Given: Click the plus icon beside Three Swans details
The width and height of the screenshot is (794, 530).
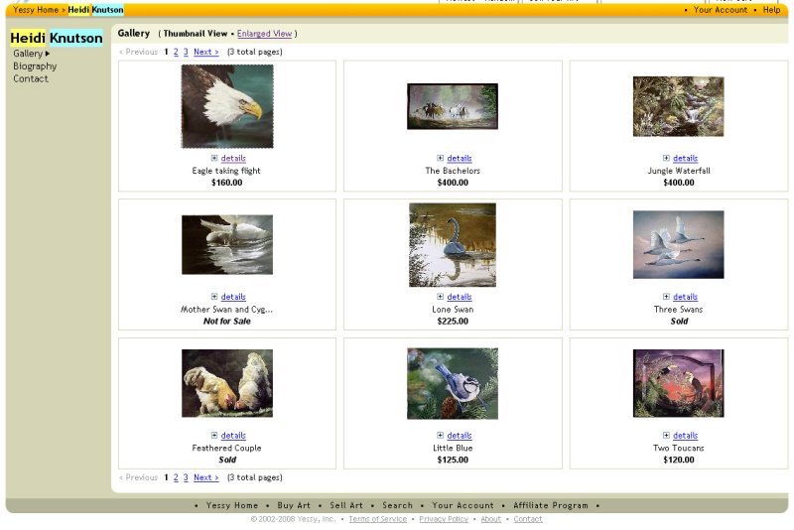Looking at the screenshot, I should click(666, 297).
